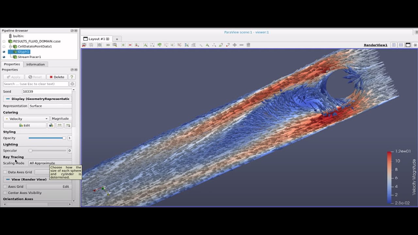
Task: Click Edit color map button
Action: coord(24,125)
